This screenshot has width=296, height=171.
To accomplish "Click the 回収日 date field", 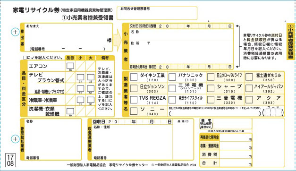I will [132, 122].
